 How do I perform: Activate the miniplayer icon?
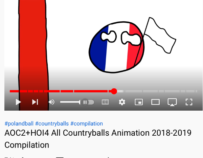139,102
